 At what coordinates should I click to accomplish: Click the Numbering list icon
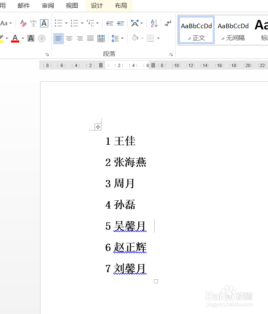coord(74,23)
